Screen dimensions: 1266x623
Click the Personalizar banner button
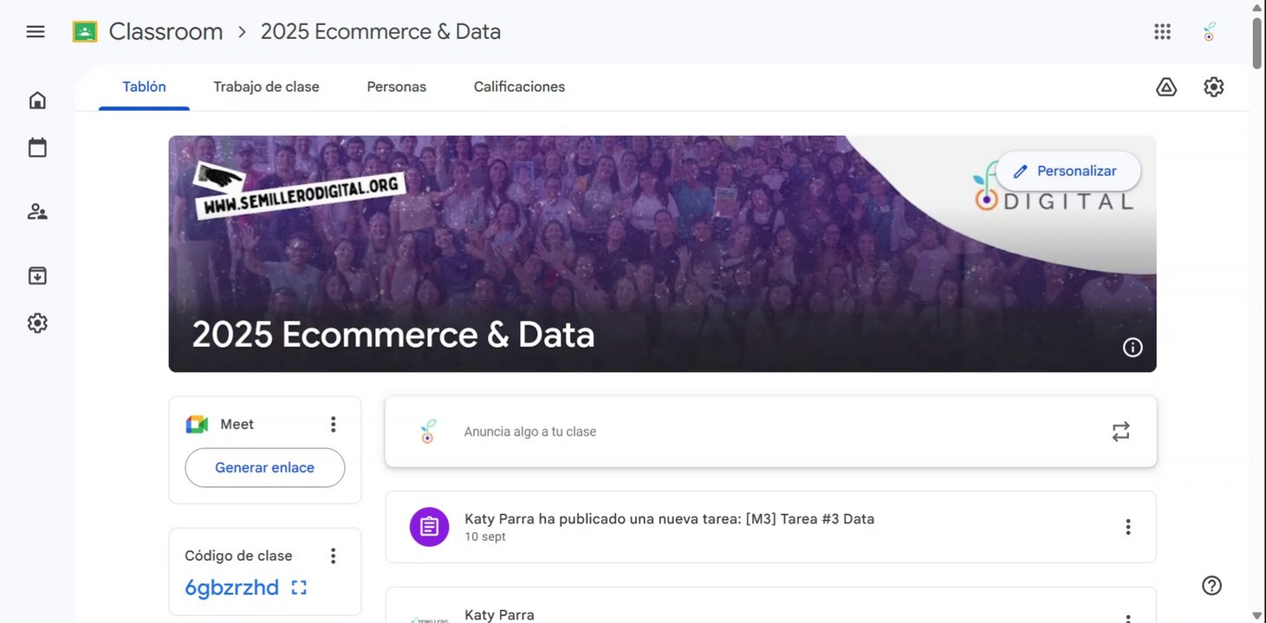pos(1068,171)
